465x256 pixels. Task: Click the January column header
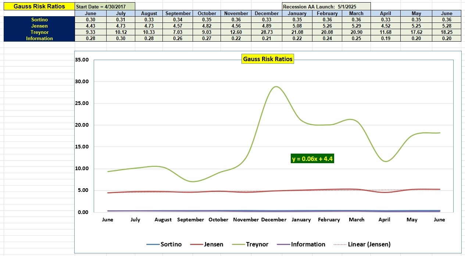coord(297,13)
